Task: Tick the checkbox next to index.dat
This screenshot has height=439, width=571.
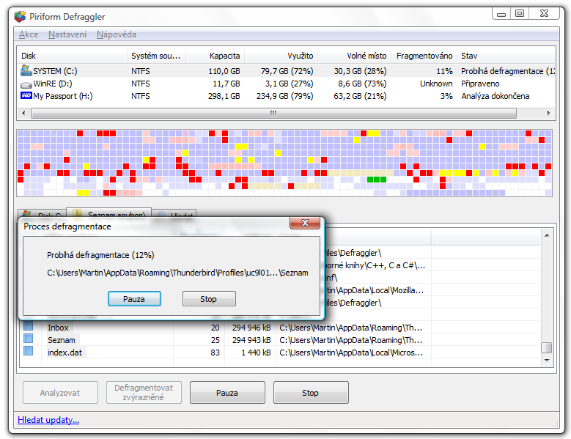Action: point(29,351)
